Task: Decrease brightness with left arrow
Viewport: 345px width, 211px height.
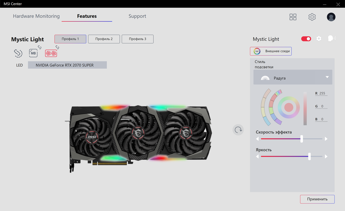Action: [257, 156]
